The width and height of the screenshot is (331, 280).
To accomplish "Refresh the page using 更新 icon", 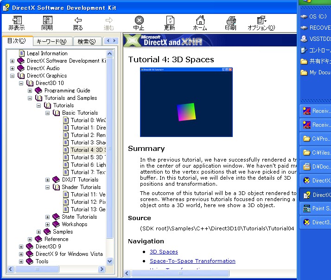I will 170,23.
